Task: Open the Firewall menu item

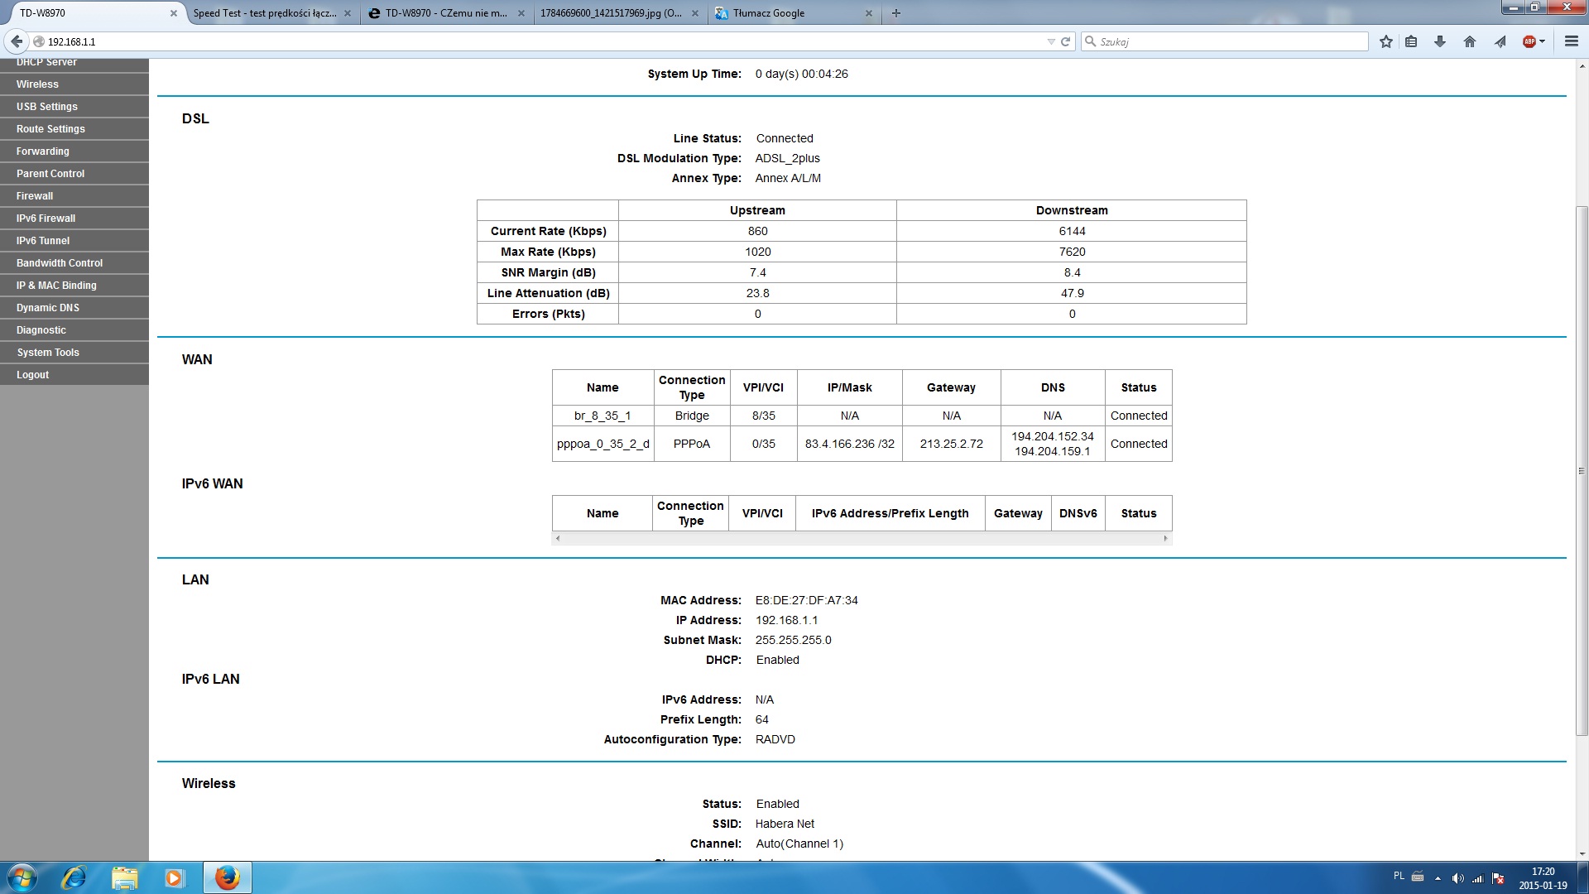Action: pyautogui.click(x=74, y=196)
